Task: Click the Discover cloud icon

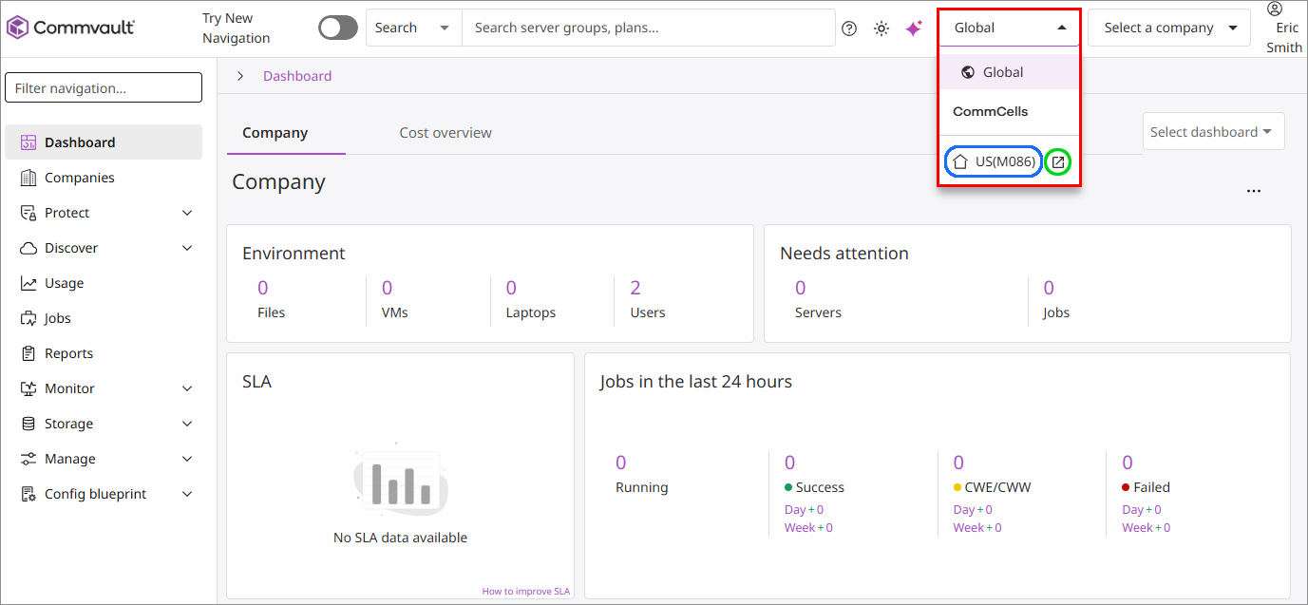Action: pyautogui.click(x=28, y=248)
